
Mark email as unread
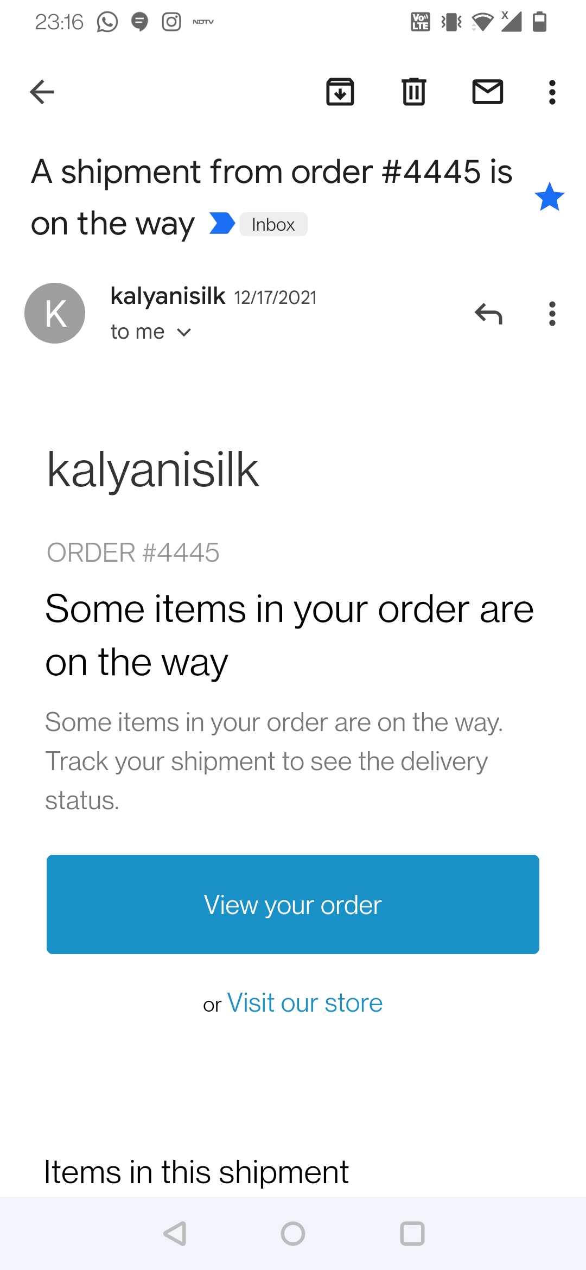pyautogui.click(x=488, y=92)
